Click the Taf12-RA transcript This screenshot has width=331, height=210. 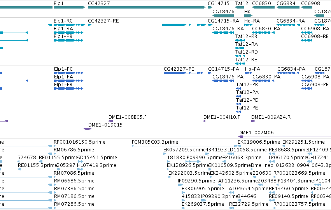point(239,48)
